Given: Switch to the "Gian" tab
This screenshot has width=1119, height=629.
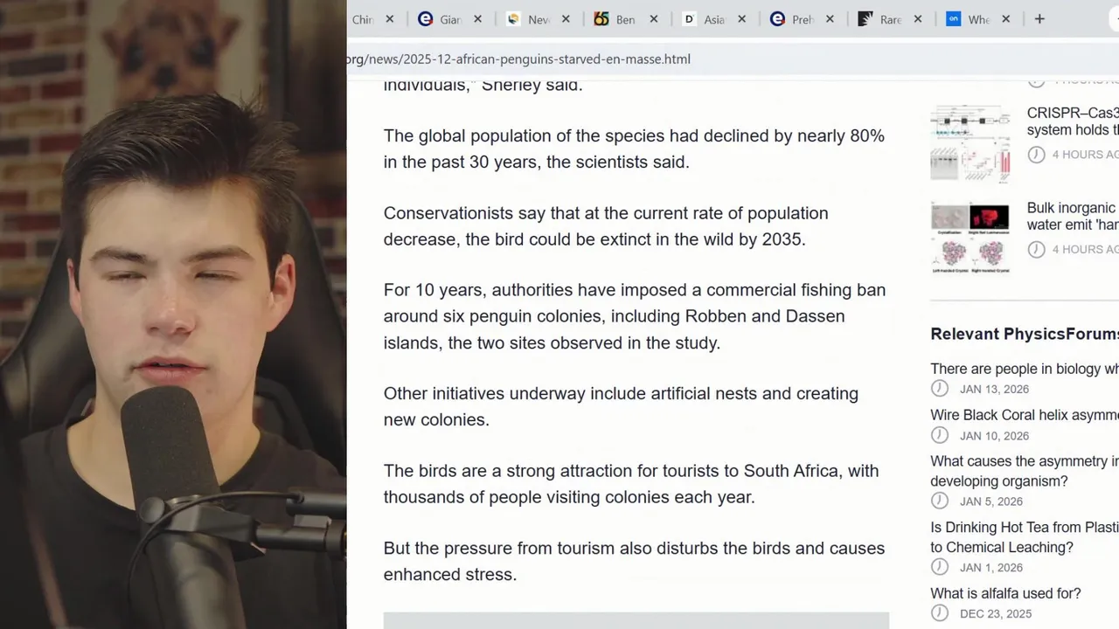Looking at the screenshot, I should coord(449,19).
